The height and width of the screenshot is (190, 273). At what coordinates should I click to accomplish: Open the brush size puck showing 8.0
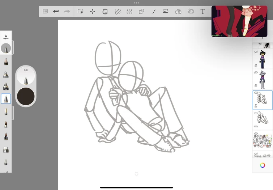(26, 76)
